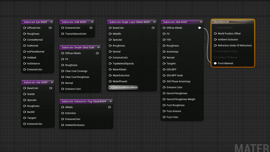Click the ColorScaleBehindWater input pin
270x152 pixels.
[x=110, y=87]
